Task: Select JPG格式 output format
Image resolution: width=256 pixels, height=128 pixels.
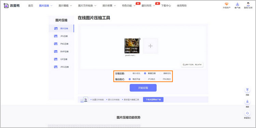Action: tap(145, 79)
